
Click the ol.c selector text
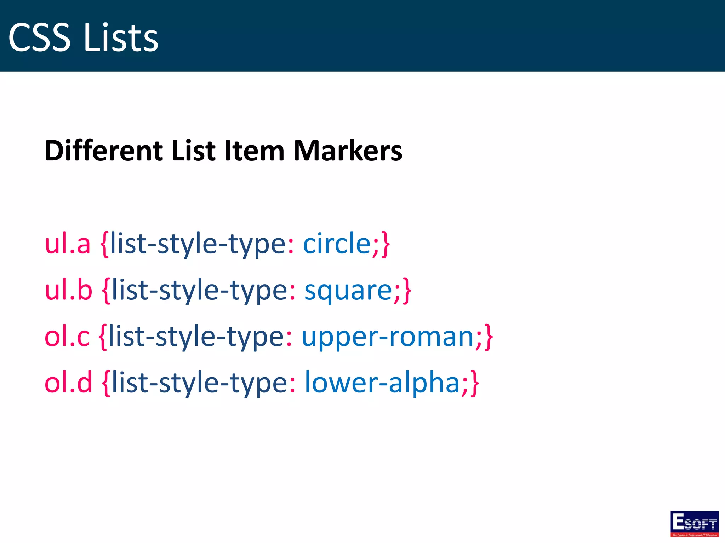click(67, 337)
